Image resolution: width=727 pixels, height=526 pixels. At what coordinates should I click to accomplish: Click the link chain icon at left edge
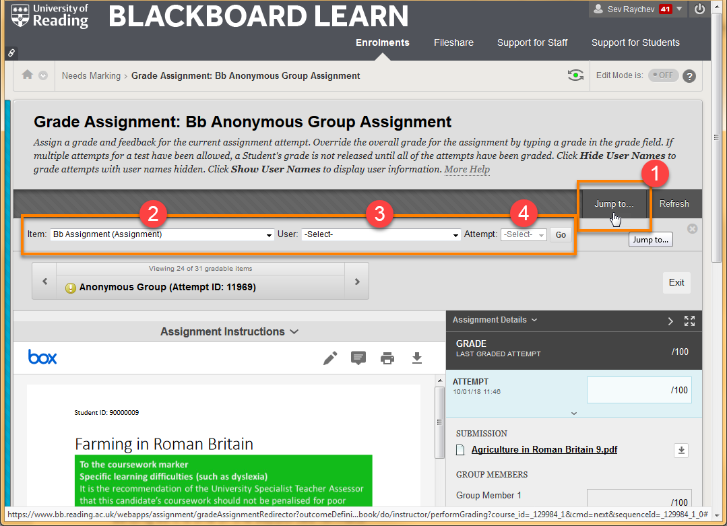[x=11, y=53]
